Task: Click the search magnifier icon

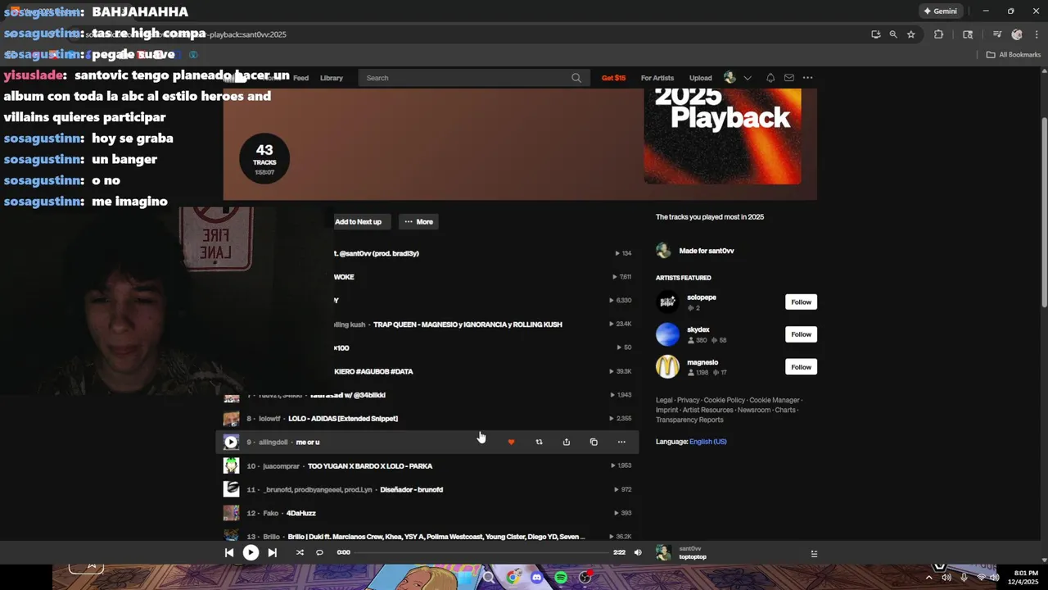Action: pyautogui.click(x=576, y=78)
